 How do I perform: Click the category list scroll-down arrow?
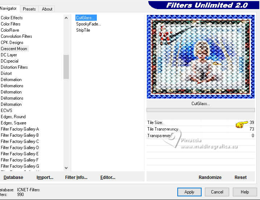pos(66,168)
